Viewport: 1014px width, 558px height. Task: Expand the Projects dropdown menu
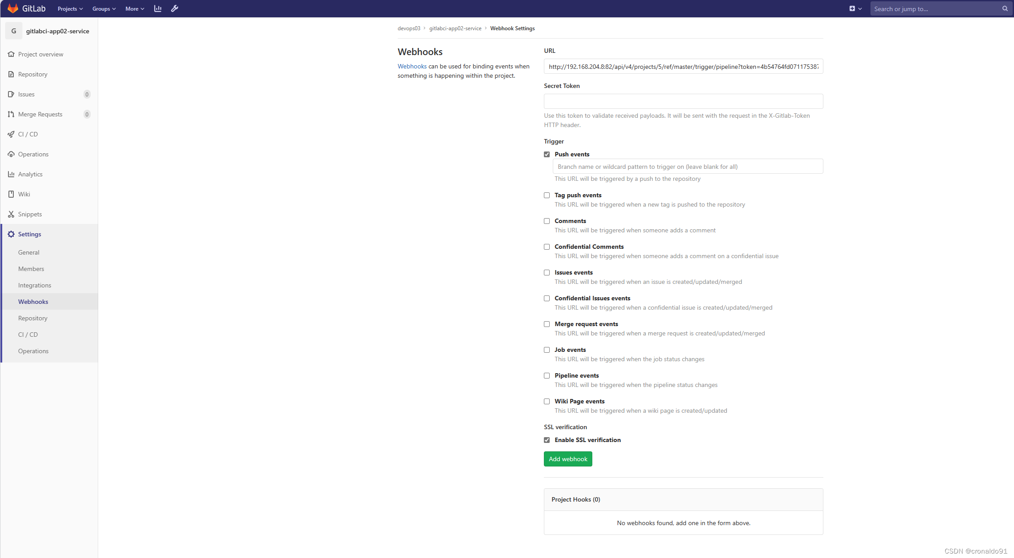point(70,8)
